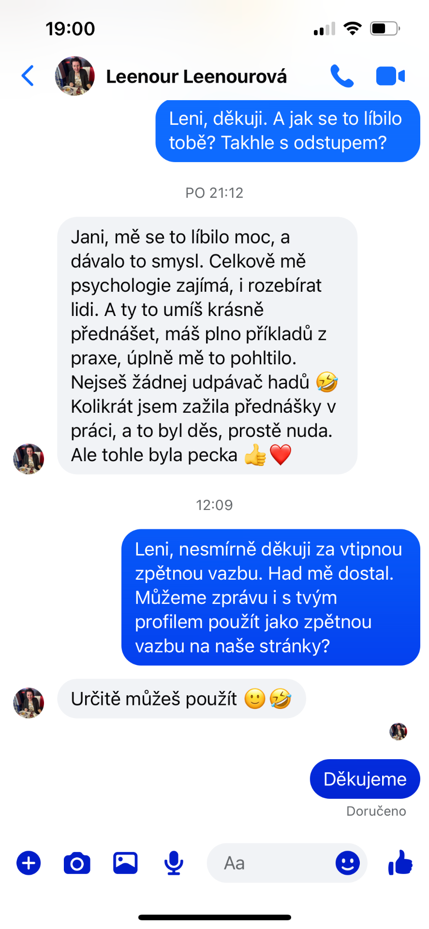Open the photo gallery picker icon
This screenshot has width=429, height=929.
click(x=125, y=863)
